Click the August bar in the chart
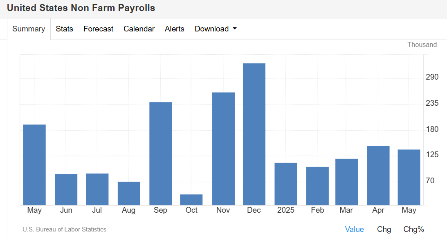Image resolution: width=447 pixels, height=238 pixels. click(129, 194)
